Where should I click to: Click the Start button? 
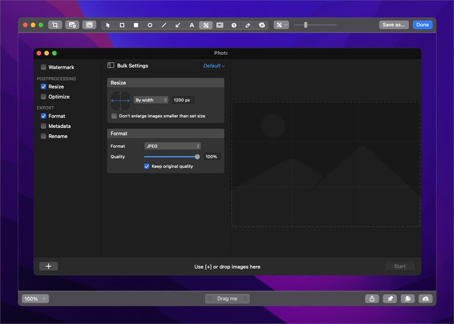[x=400, y=266]
